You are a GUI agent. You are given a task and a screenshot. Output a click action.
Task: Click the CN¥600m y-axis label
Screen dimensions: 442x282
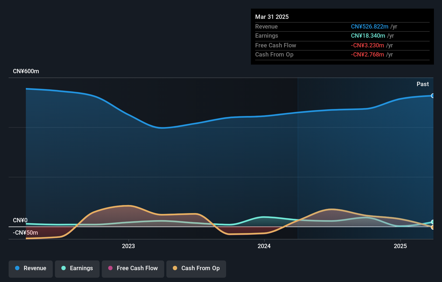(26, 71)
